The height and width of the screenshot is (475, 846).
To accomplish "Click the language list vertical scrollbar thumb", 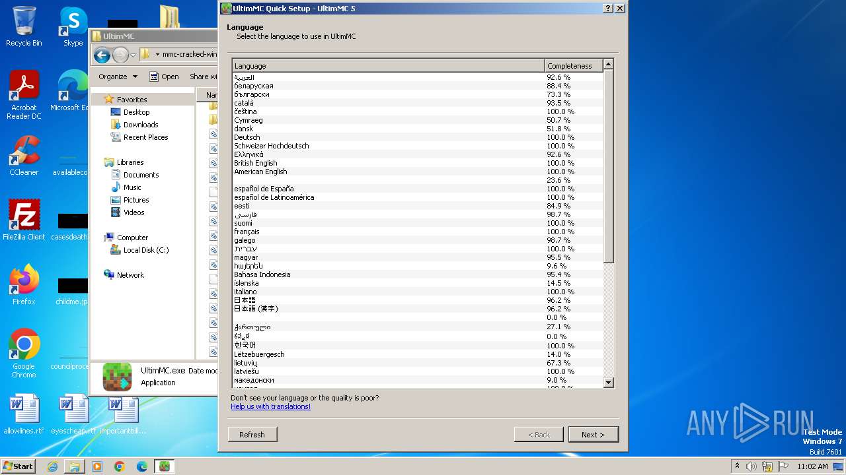I will click(609, 166).
